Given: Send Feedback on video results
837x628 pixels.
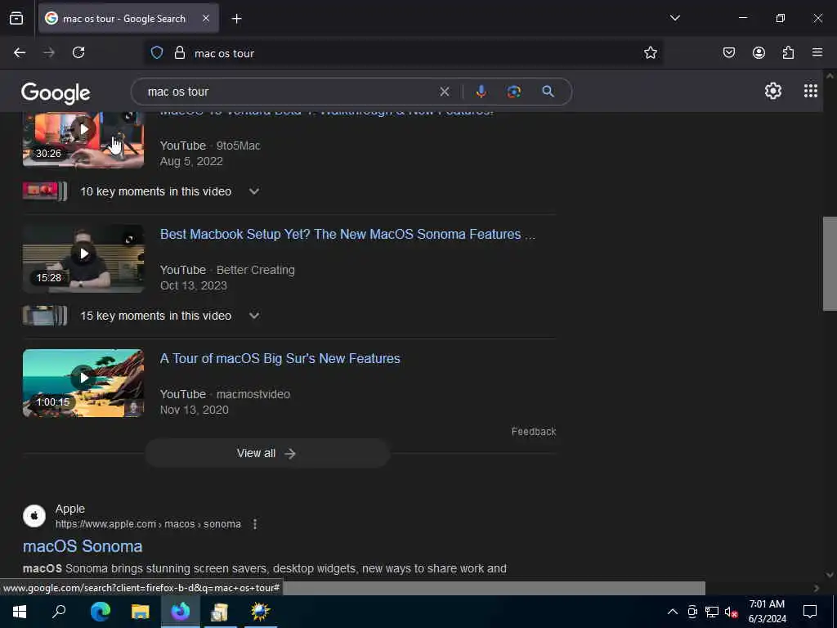Looking at the screenshot, I should [x=533, y=432].
